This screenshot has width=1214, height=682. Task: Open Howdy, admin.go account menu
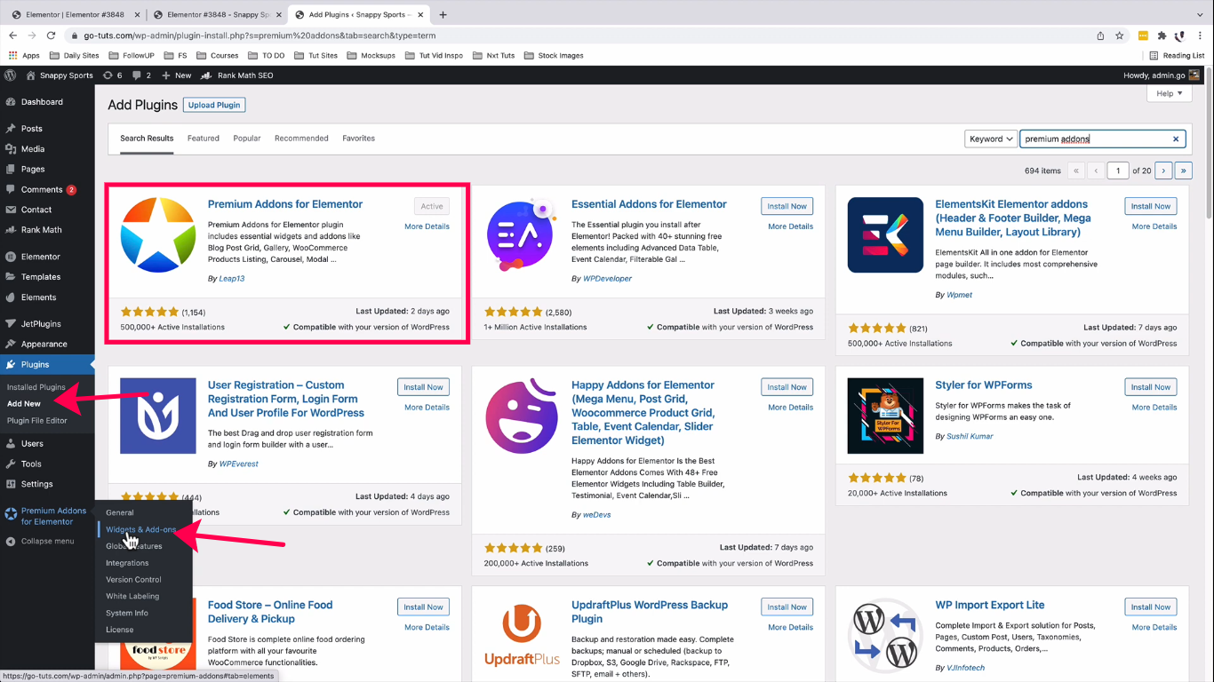tap(1162, 75)
